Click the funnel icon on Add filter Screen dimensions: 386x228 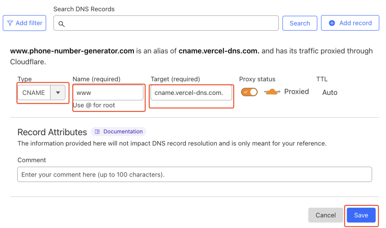(x=10, y=23)
